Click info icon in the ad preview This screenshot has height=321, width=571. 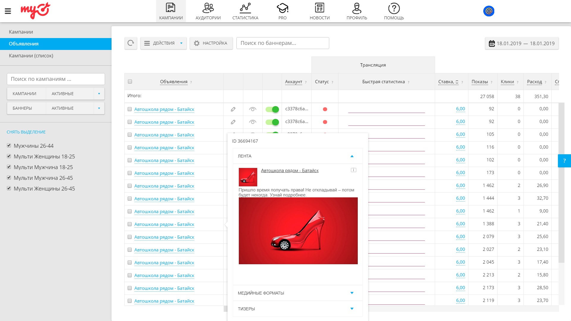(x=353, y=170)
